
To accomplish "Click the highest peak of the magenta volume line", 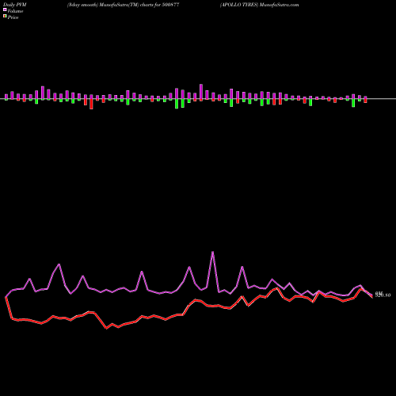I will coord(213,252).
